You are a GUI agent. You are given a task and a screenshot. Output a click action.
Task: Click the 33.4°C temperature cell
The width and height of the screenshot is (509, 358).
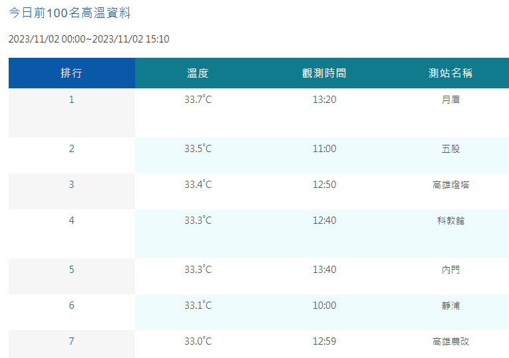pos(198,185)
